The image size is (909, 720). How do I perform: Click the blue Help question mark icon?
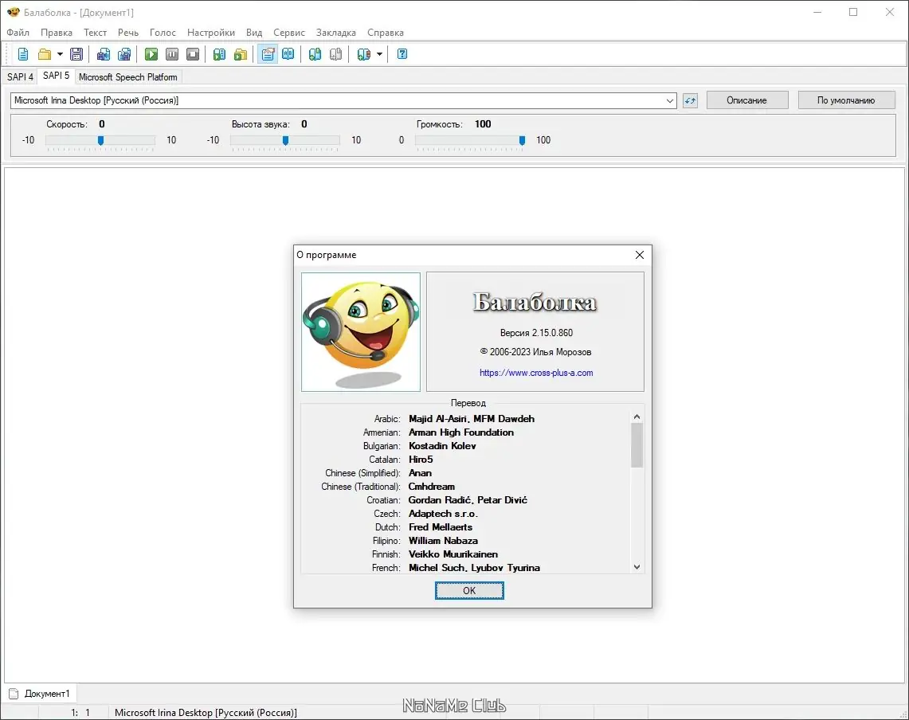coord(402,54)
